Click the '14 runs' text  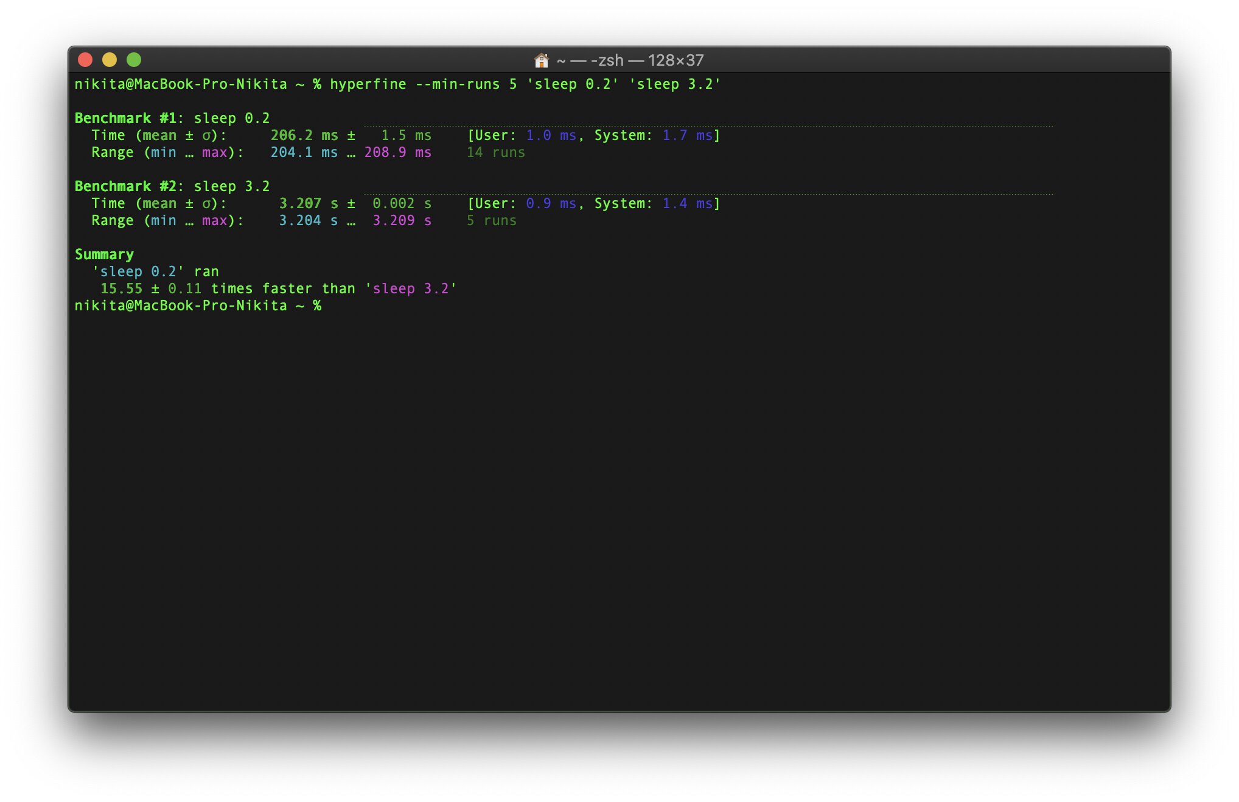tap(495, 152)
